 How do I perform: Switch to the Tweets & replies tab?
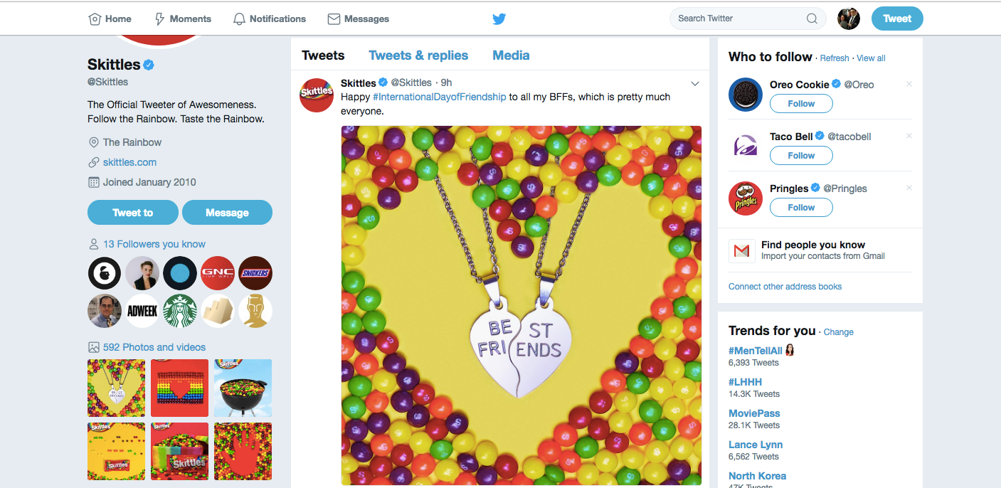point(418,55)
